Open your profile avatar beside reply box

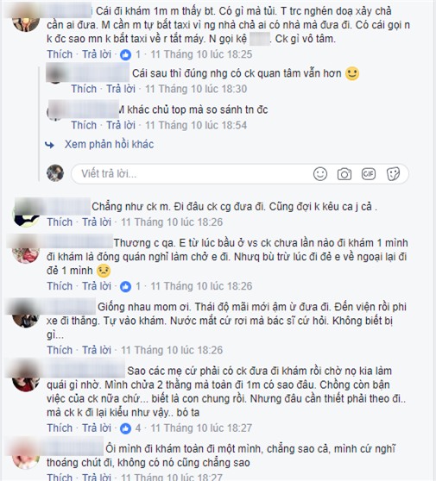(x=55, y=173)
